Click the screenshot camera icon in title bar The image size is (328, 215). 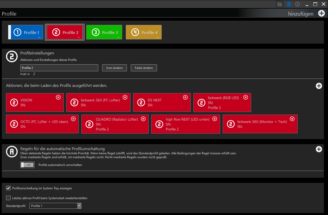click(x=279, y=4)
